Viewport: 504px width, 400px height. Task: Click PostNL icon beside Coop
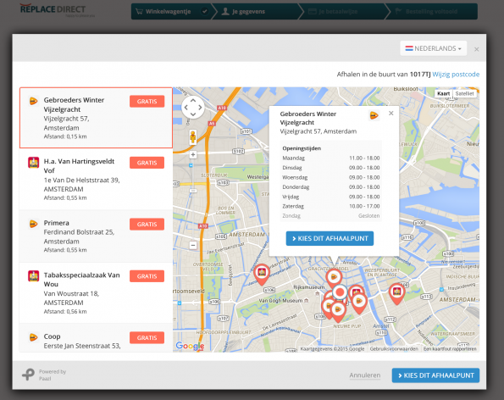[x=33, y=337]
